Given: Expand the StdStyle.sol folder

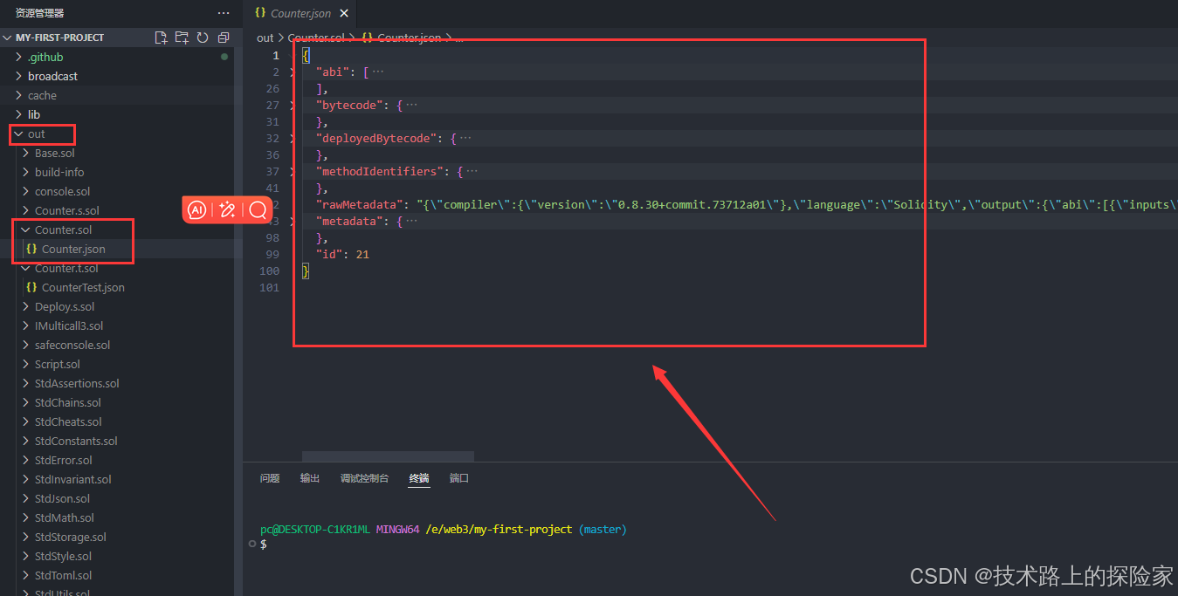Looking at the screenshot, I should (117, 556).
